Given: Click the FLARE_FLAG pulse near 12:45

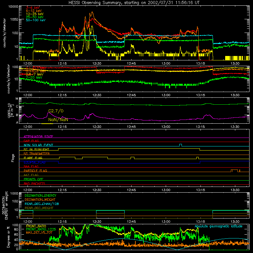Looking at the screenshot, I should (132, 158).
